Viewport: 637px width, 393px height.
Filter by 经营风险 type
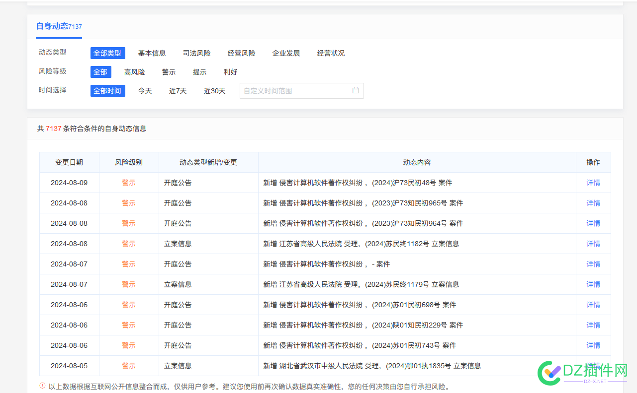(x=241, y=53)
